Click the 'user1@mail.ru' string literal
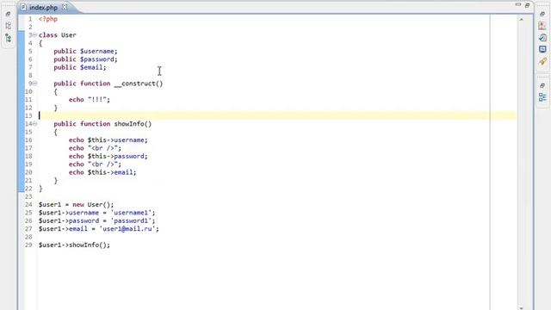The image size is (551, 310). point(127,229)
